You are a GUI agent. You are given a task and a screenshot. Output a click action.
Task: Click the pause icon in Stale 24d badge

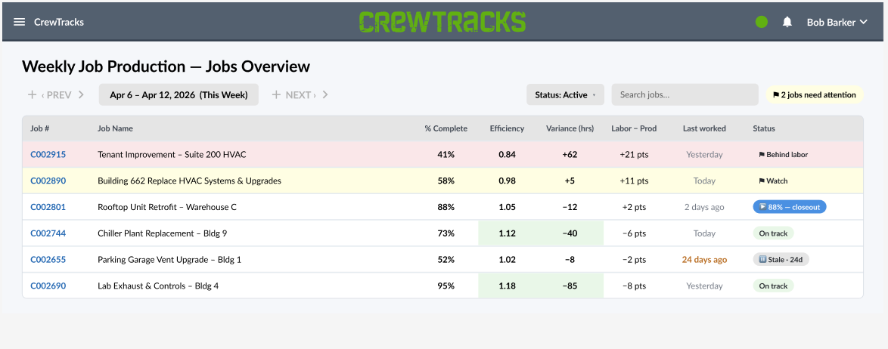point(763,259)
